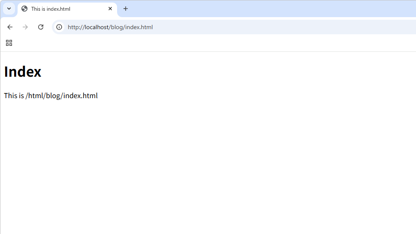The height and width of the screenshot is (234, 416).
Task: Open the tab search dropdown chevron
Action: pyautogui.click(x=9, y=9)
